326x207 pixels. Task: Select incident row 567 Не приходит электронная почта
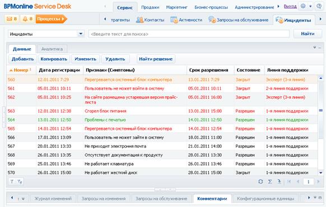(162, 146)
